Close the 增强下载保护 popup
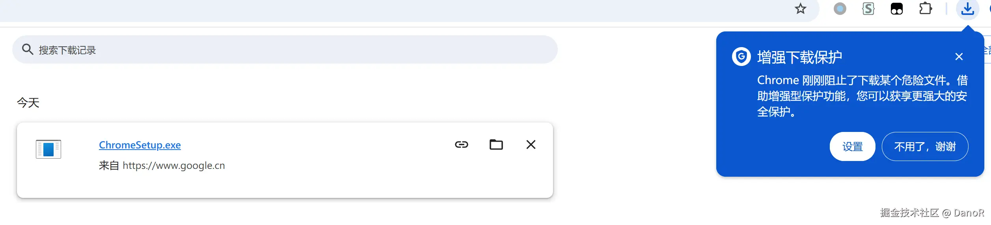The image size is (991, 225). (x=959, y=57)
